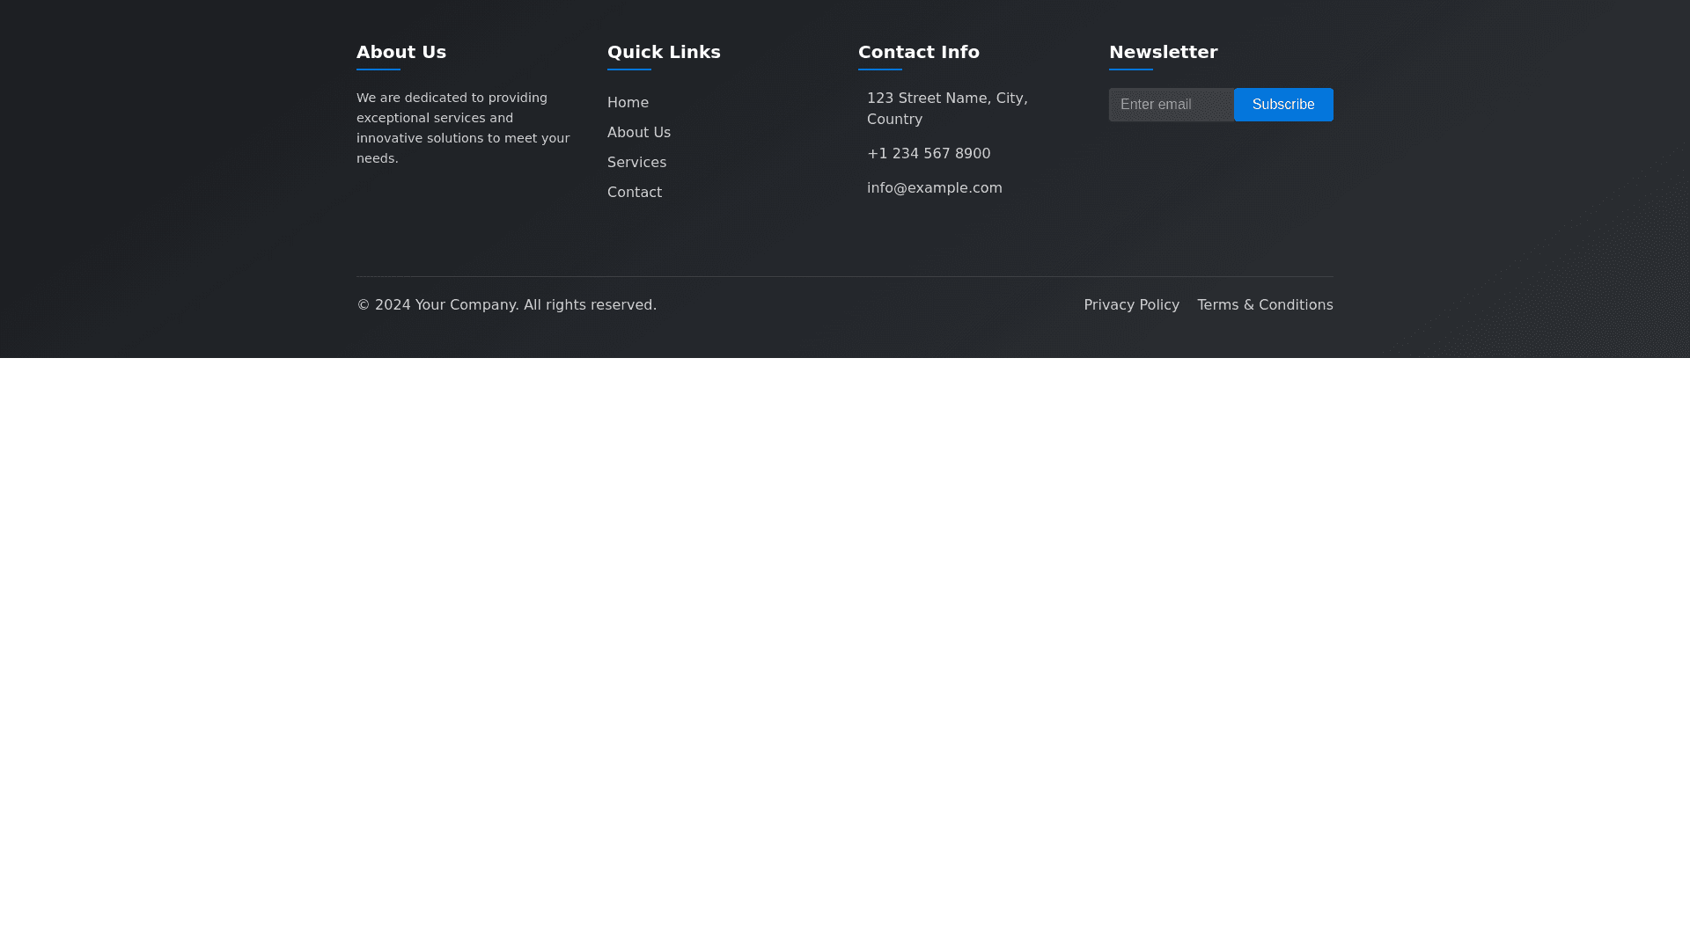This screenshot has width=1690, height=950.
Task: Select the Contact link under Quick Links
Action: pyautogui.click(x=634, y=193)
